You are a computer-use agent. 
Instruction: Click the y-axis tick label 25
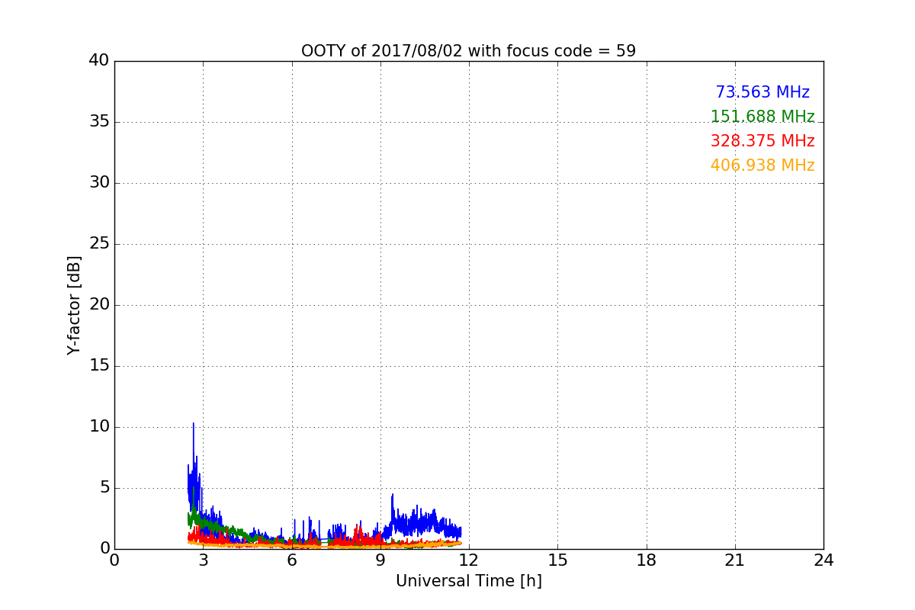[99, 244]
